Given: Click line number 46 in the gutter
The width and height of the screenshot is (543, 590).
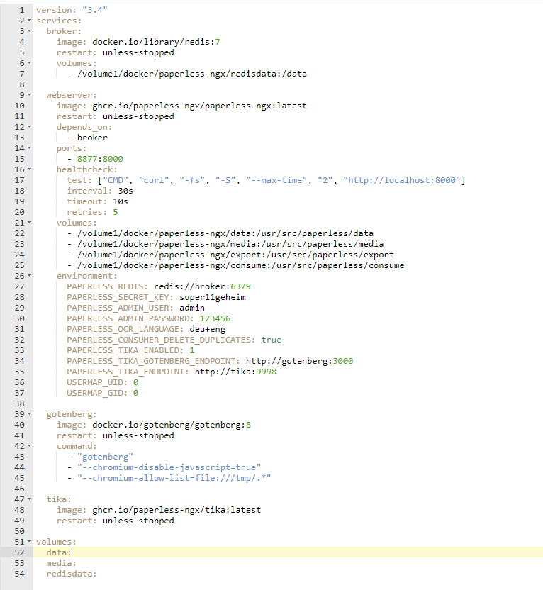Looking at the screenshot, I should pos(20,489).
